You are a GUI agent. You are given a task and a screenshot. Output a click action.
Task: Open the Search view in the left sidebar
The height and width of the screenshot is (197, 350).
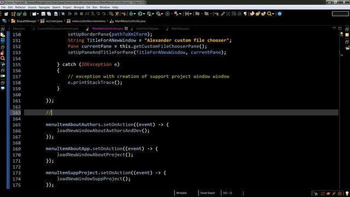pyautogui.click(x=3, y=59)
